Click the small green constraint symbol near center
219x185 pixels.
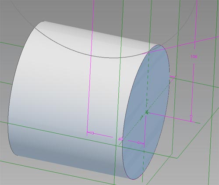pyautogui.click(x=141, y=117)
